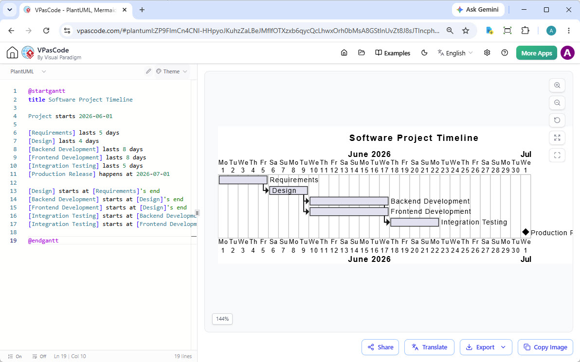Screen dimensions: 580x362
Task: Enter fullscreen preview mode icon
Action: (x=557, y=155)
